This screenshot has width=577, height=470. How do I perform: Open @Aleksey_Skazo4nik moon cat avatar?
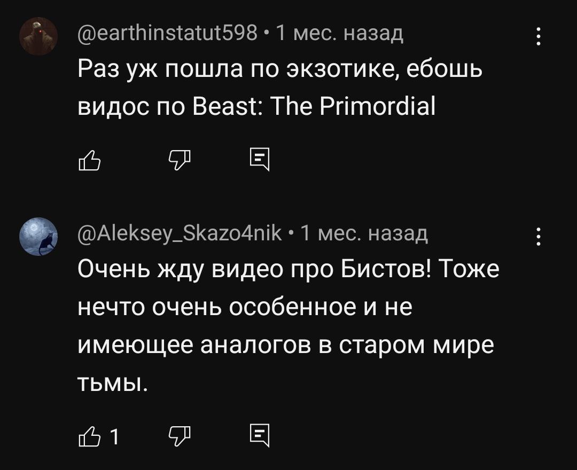click(38, 237)
